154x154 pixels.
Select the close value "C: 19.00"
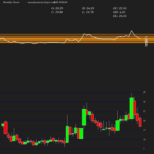(57, 12)
